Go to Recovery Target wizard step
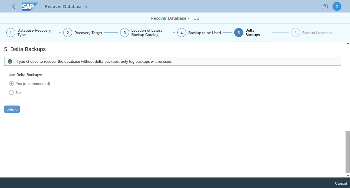This screenshot has width=350, height=188. 88,33
